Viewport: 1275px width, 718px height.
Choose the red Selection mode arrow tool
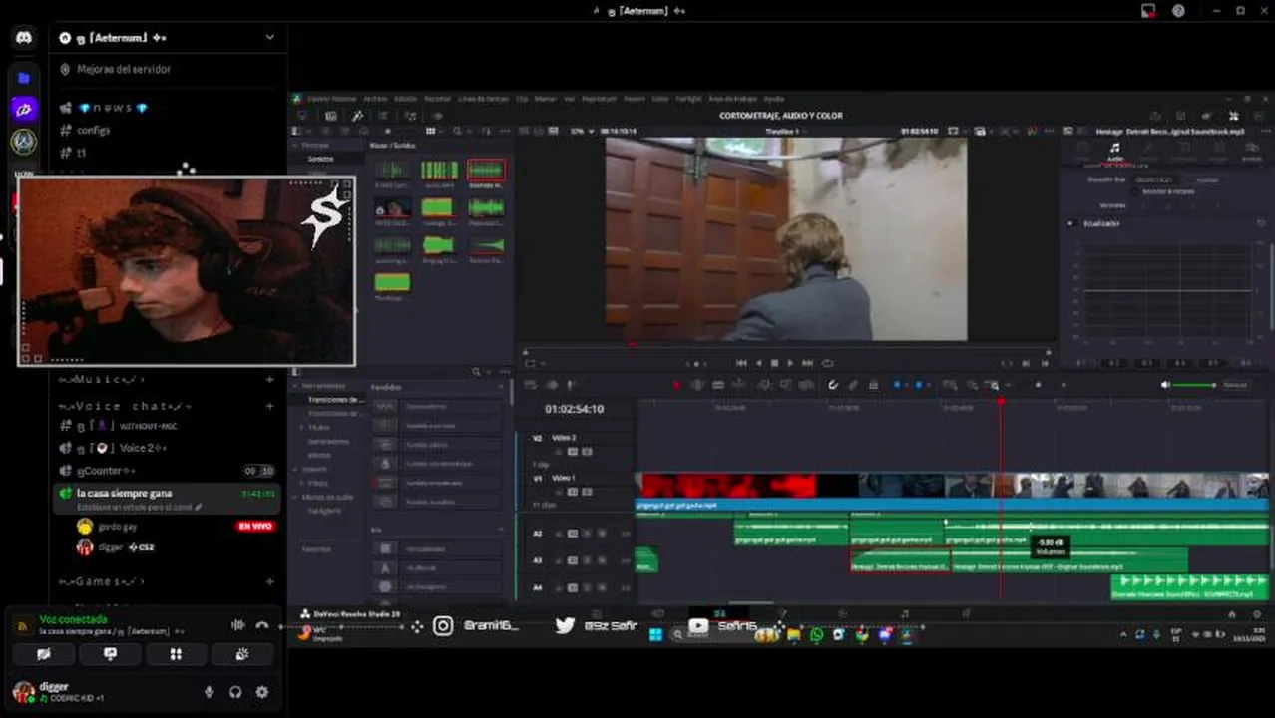pyautogui.click(x=677, y=385)
